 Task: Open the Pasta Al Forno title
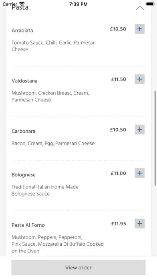[x=28, y=225]
